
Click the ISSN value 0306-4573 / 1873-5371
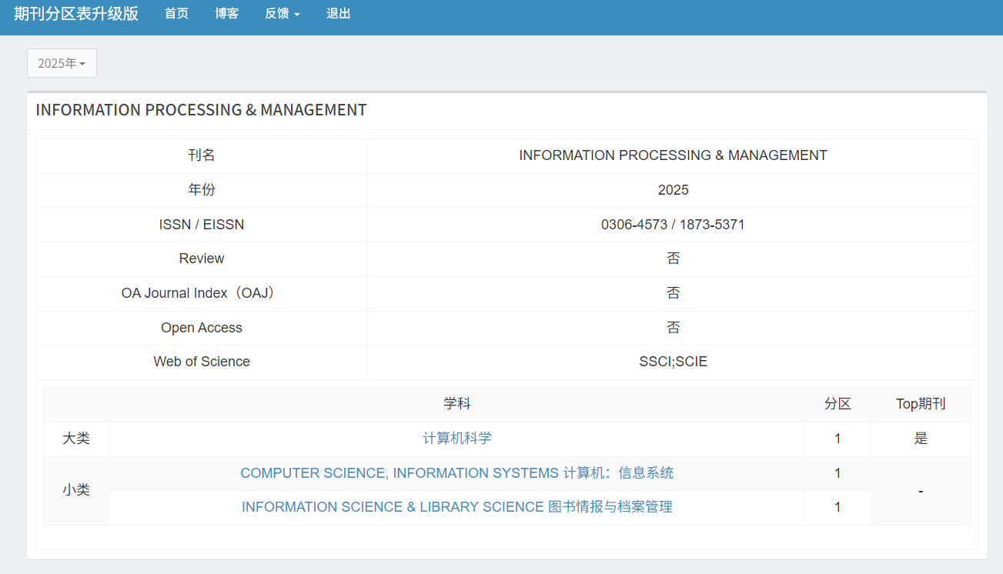tap(673, 225)
